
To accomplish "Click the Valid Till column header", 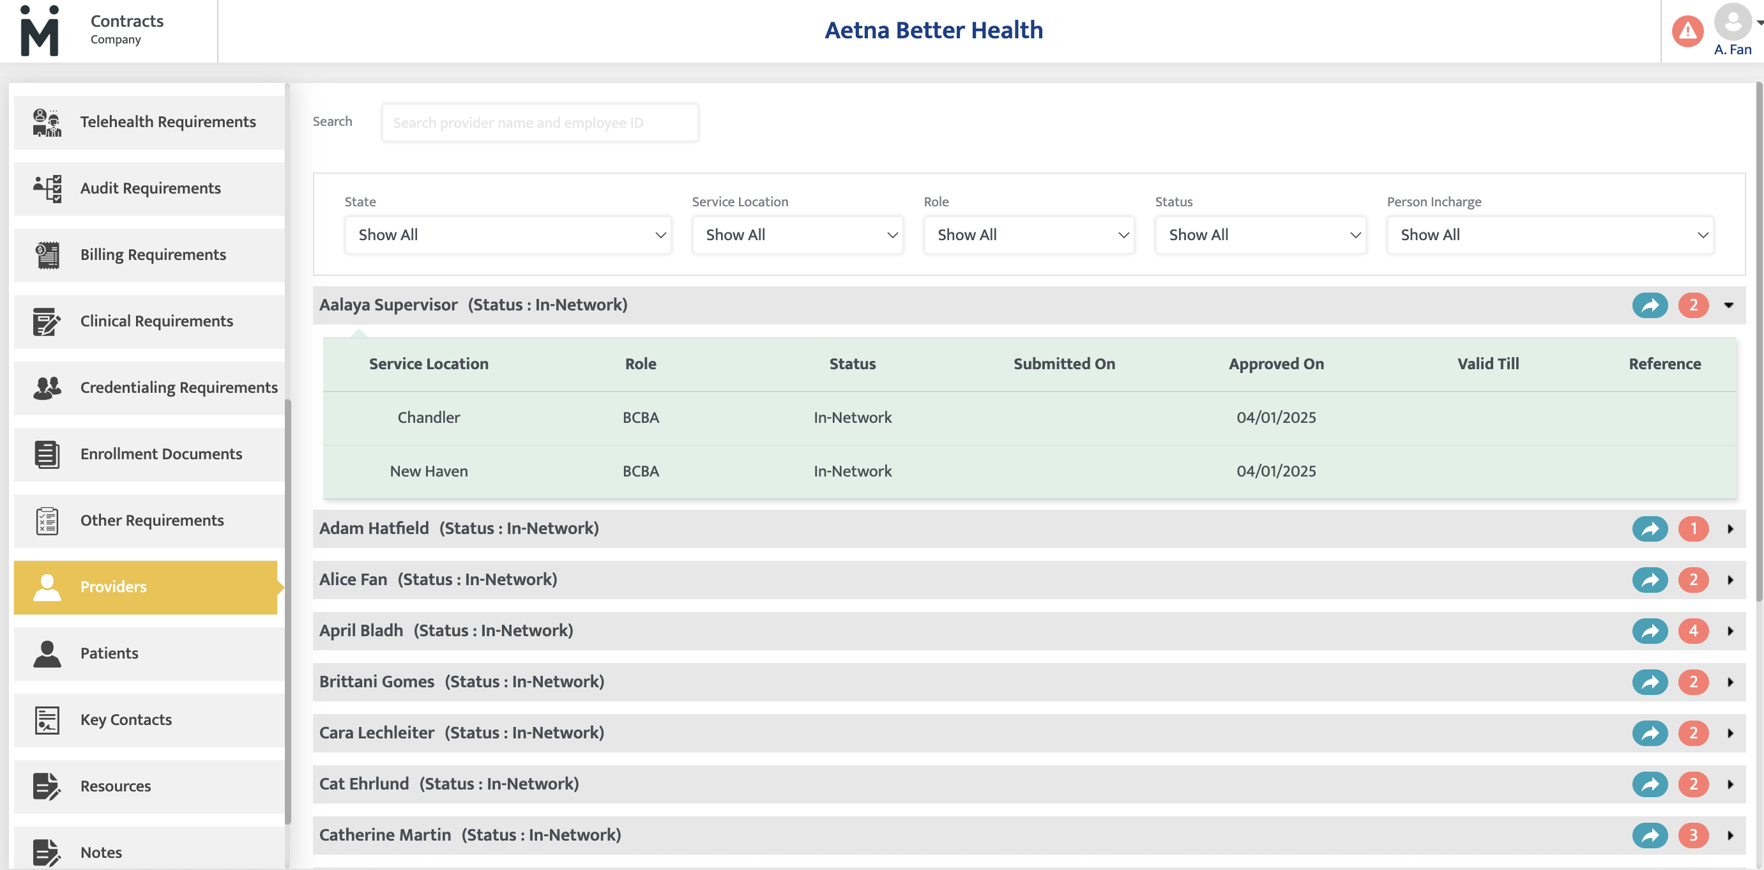I will click(1488, 365).
